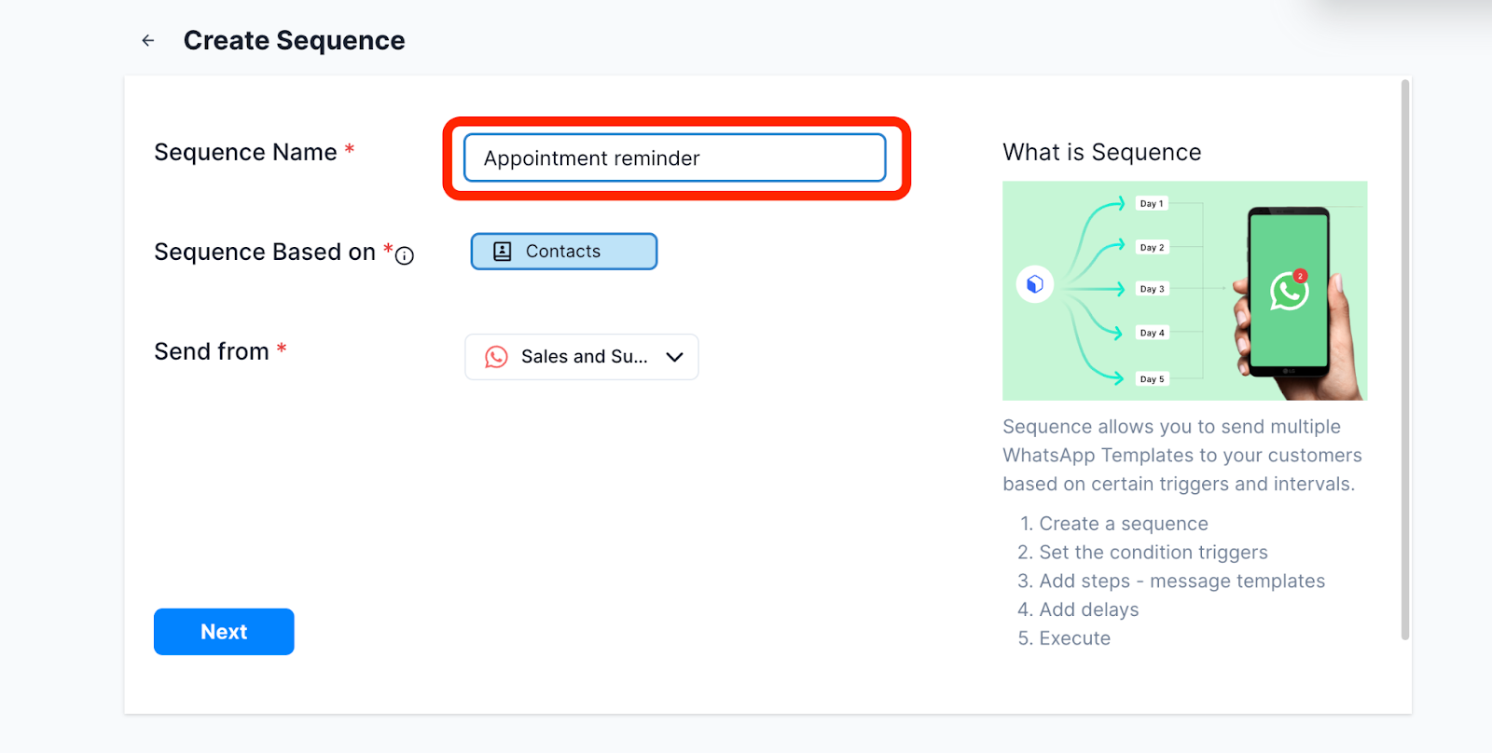Click the Set the condition triggers step
Viewport: 1492px width, 753px height.
coord(1153,553)
